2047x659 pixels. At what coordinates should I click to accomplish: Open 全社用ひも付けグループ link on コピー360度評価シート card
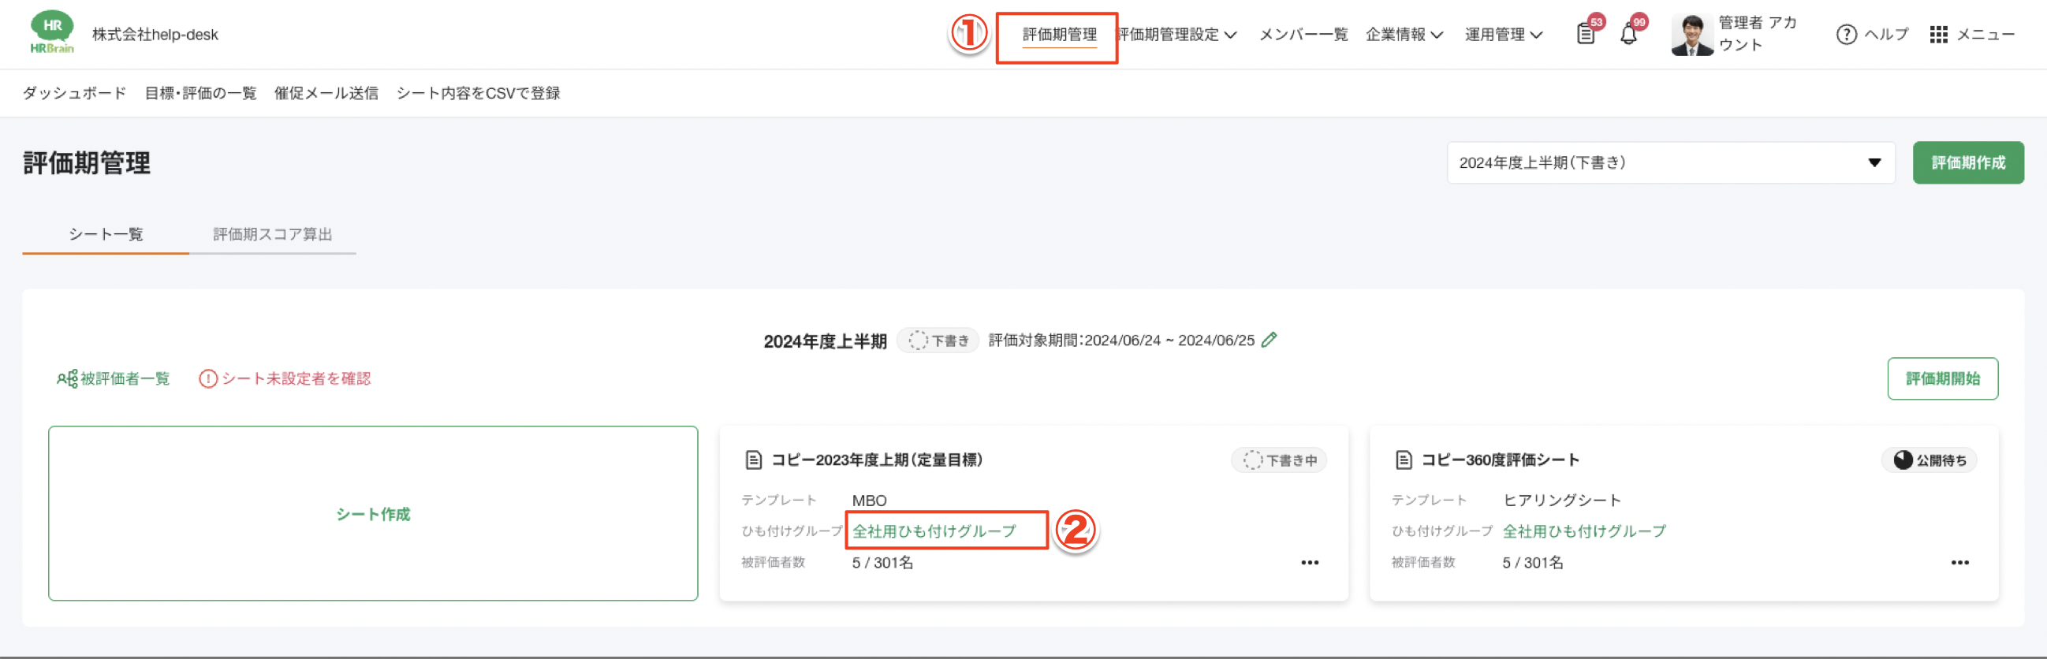tap(1583, 531)
